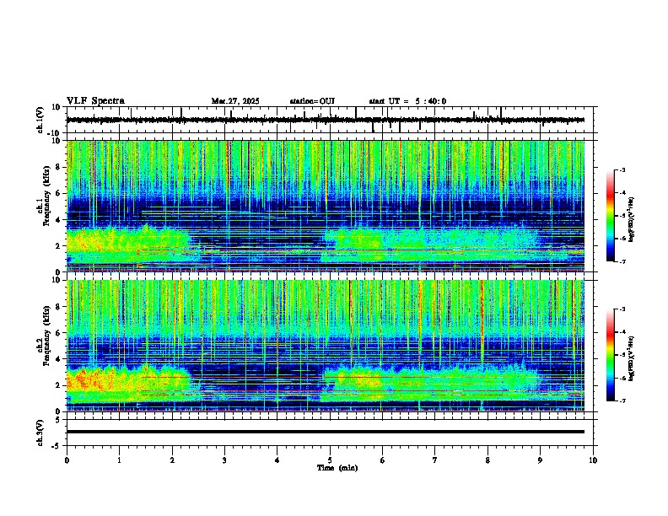The height and width of the screenshot is (516, 668).
Task: Click the "Time (min)" axis label
Action: pyautogui.click(x=337, y=468)
